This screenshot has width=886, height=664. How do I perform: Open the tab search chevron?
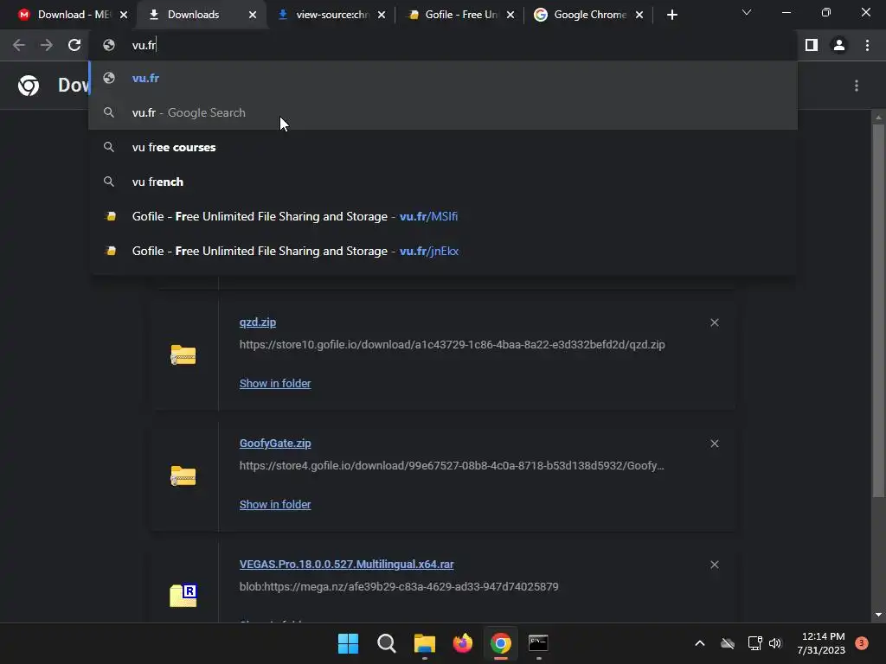coord(747,12)
